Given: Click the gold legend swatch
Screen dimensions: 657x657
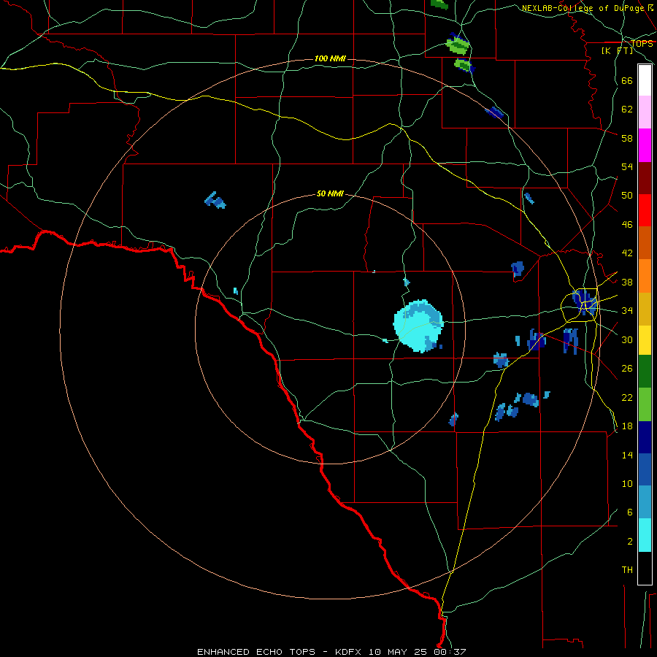Looking at the screenshot, I should pyautogui.click(x=645, y=309).
